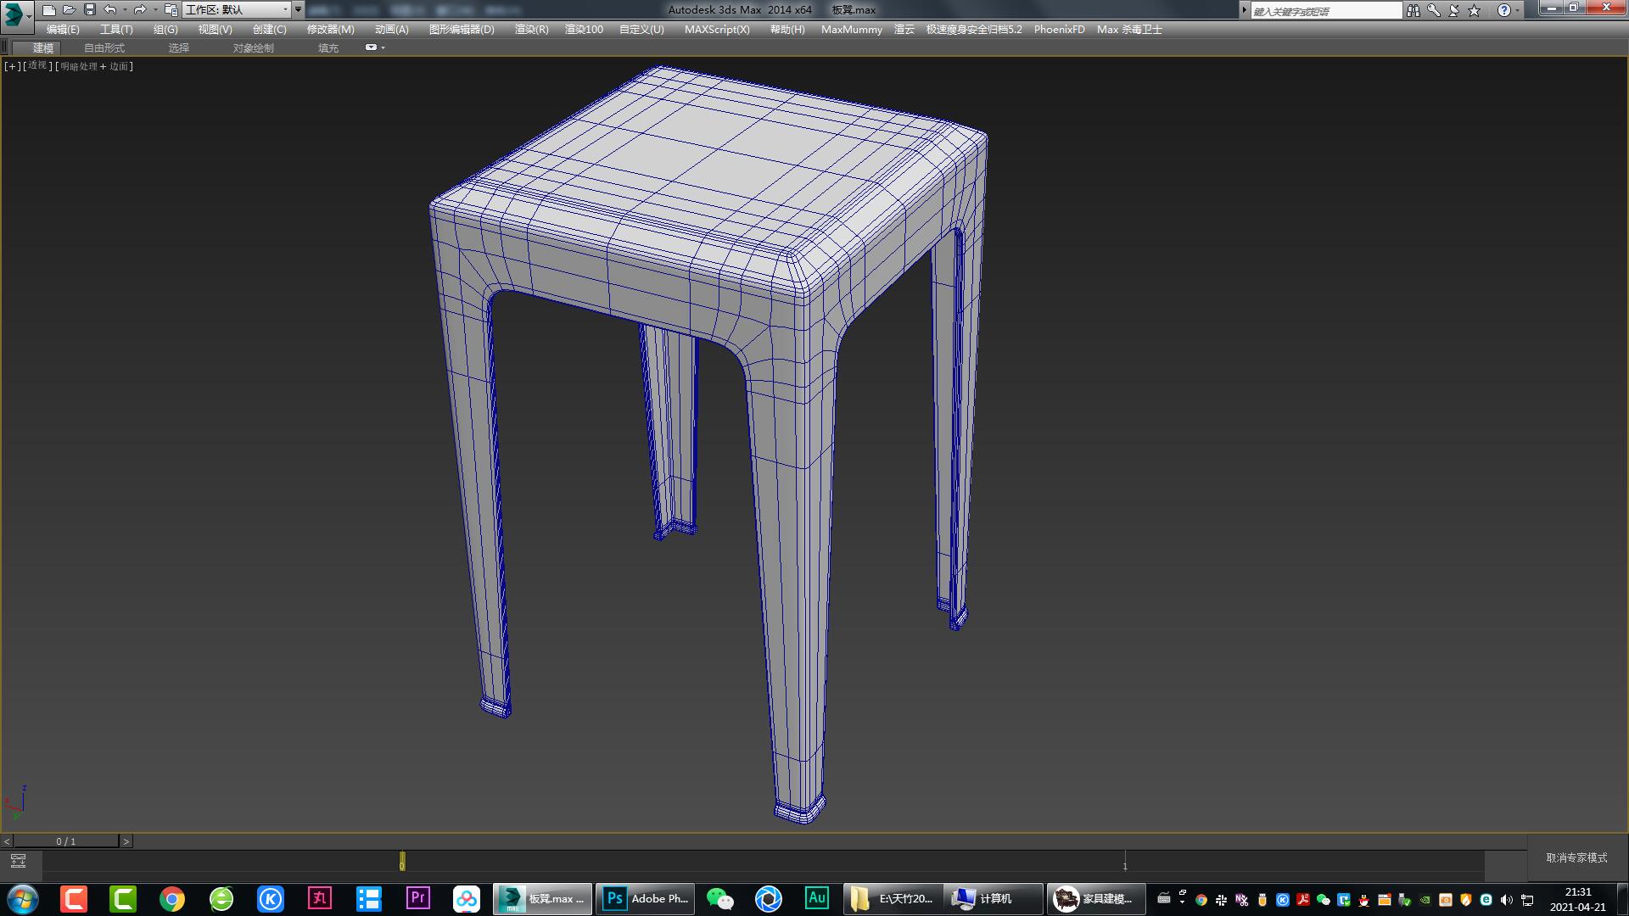Switch to the 自由形式 ribbon tab

point(104,47)
